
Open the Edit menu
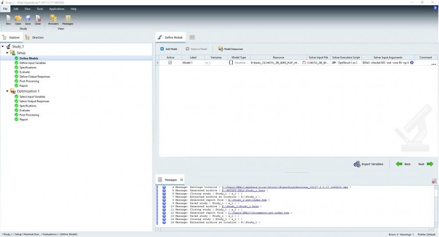pos(16,9)
